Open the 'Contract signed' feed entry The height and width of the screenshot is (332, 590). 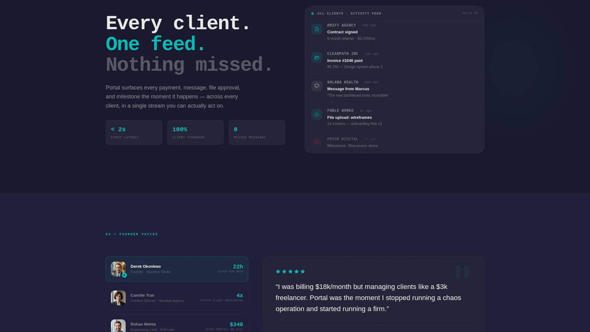pos(395,32)
